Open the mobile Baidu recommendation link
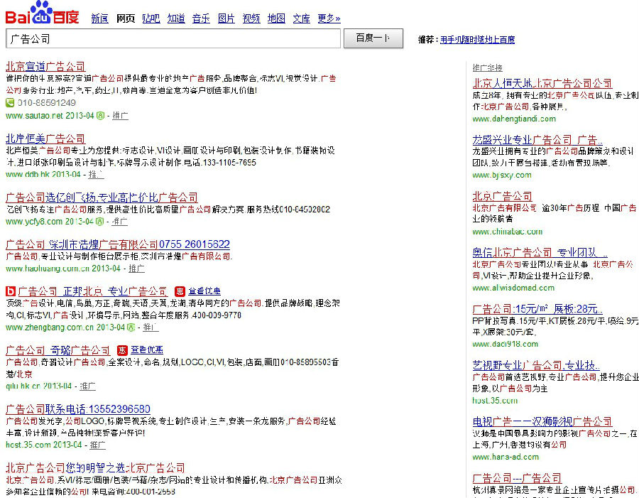Screen dimensions: 639x498 click(x=477, y=40)
